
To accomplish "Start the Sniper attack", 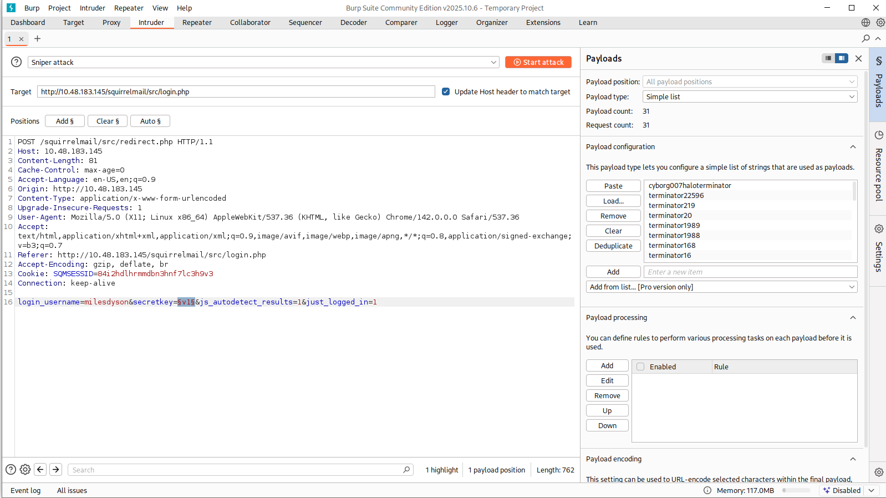I will point(538,62).
